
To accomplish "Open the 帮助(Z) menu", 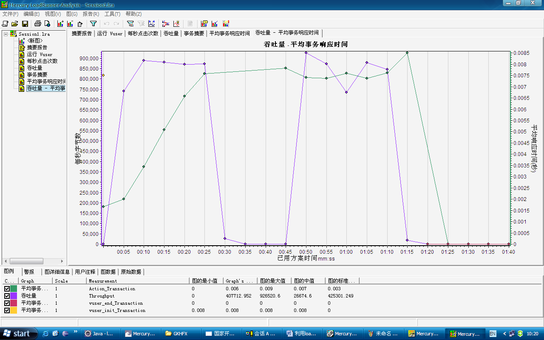I will (x=133, y=14).
